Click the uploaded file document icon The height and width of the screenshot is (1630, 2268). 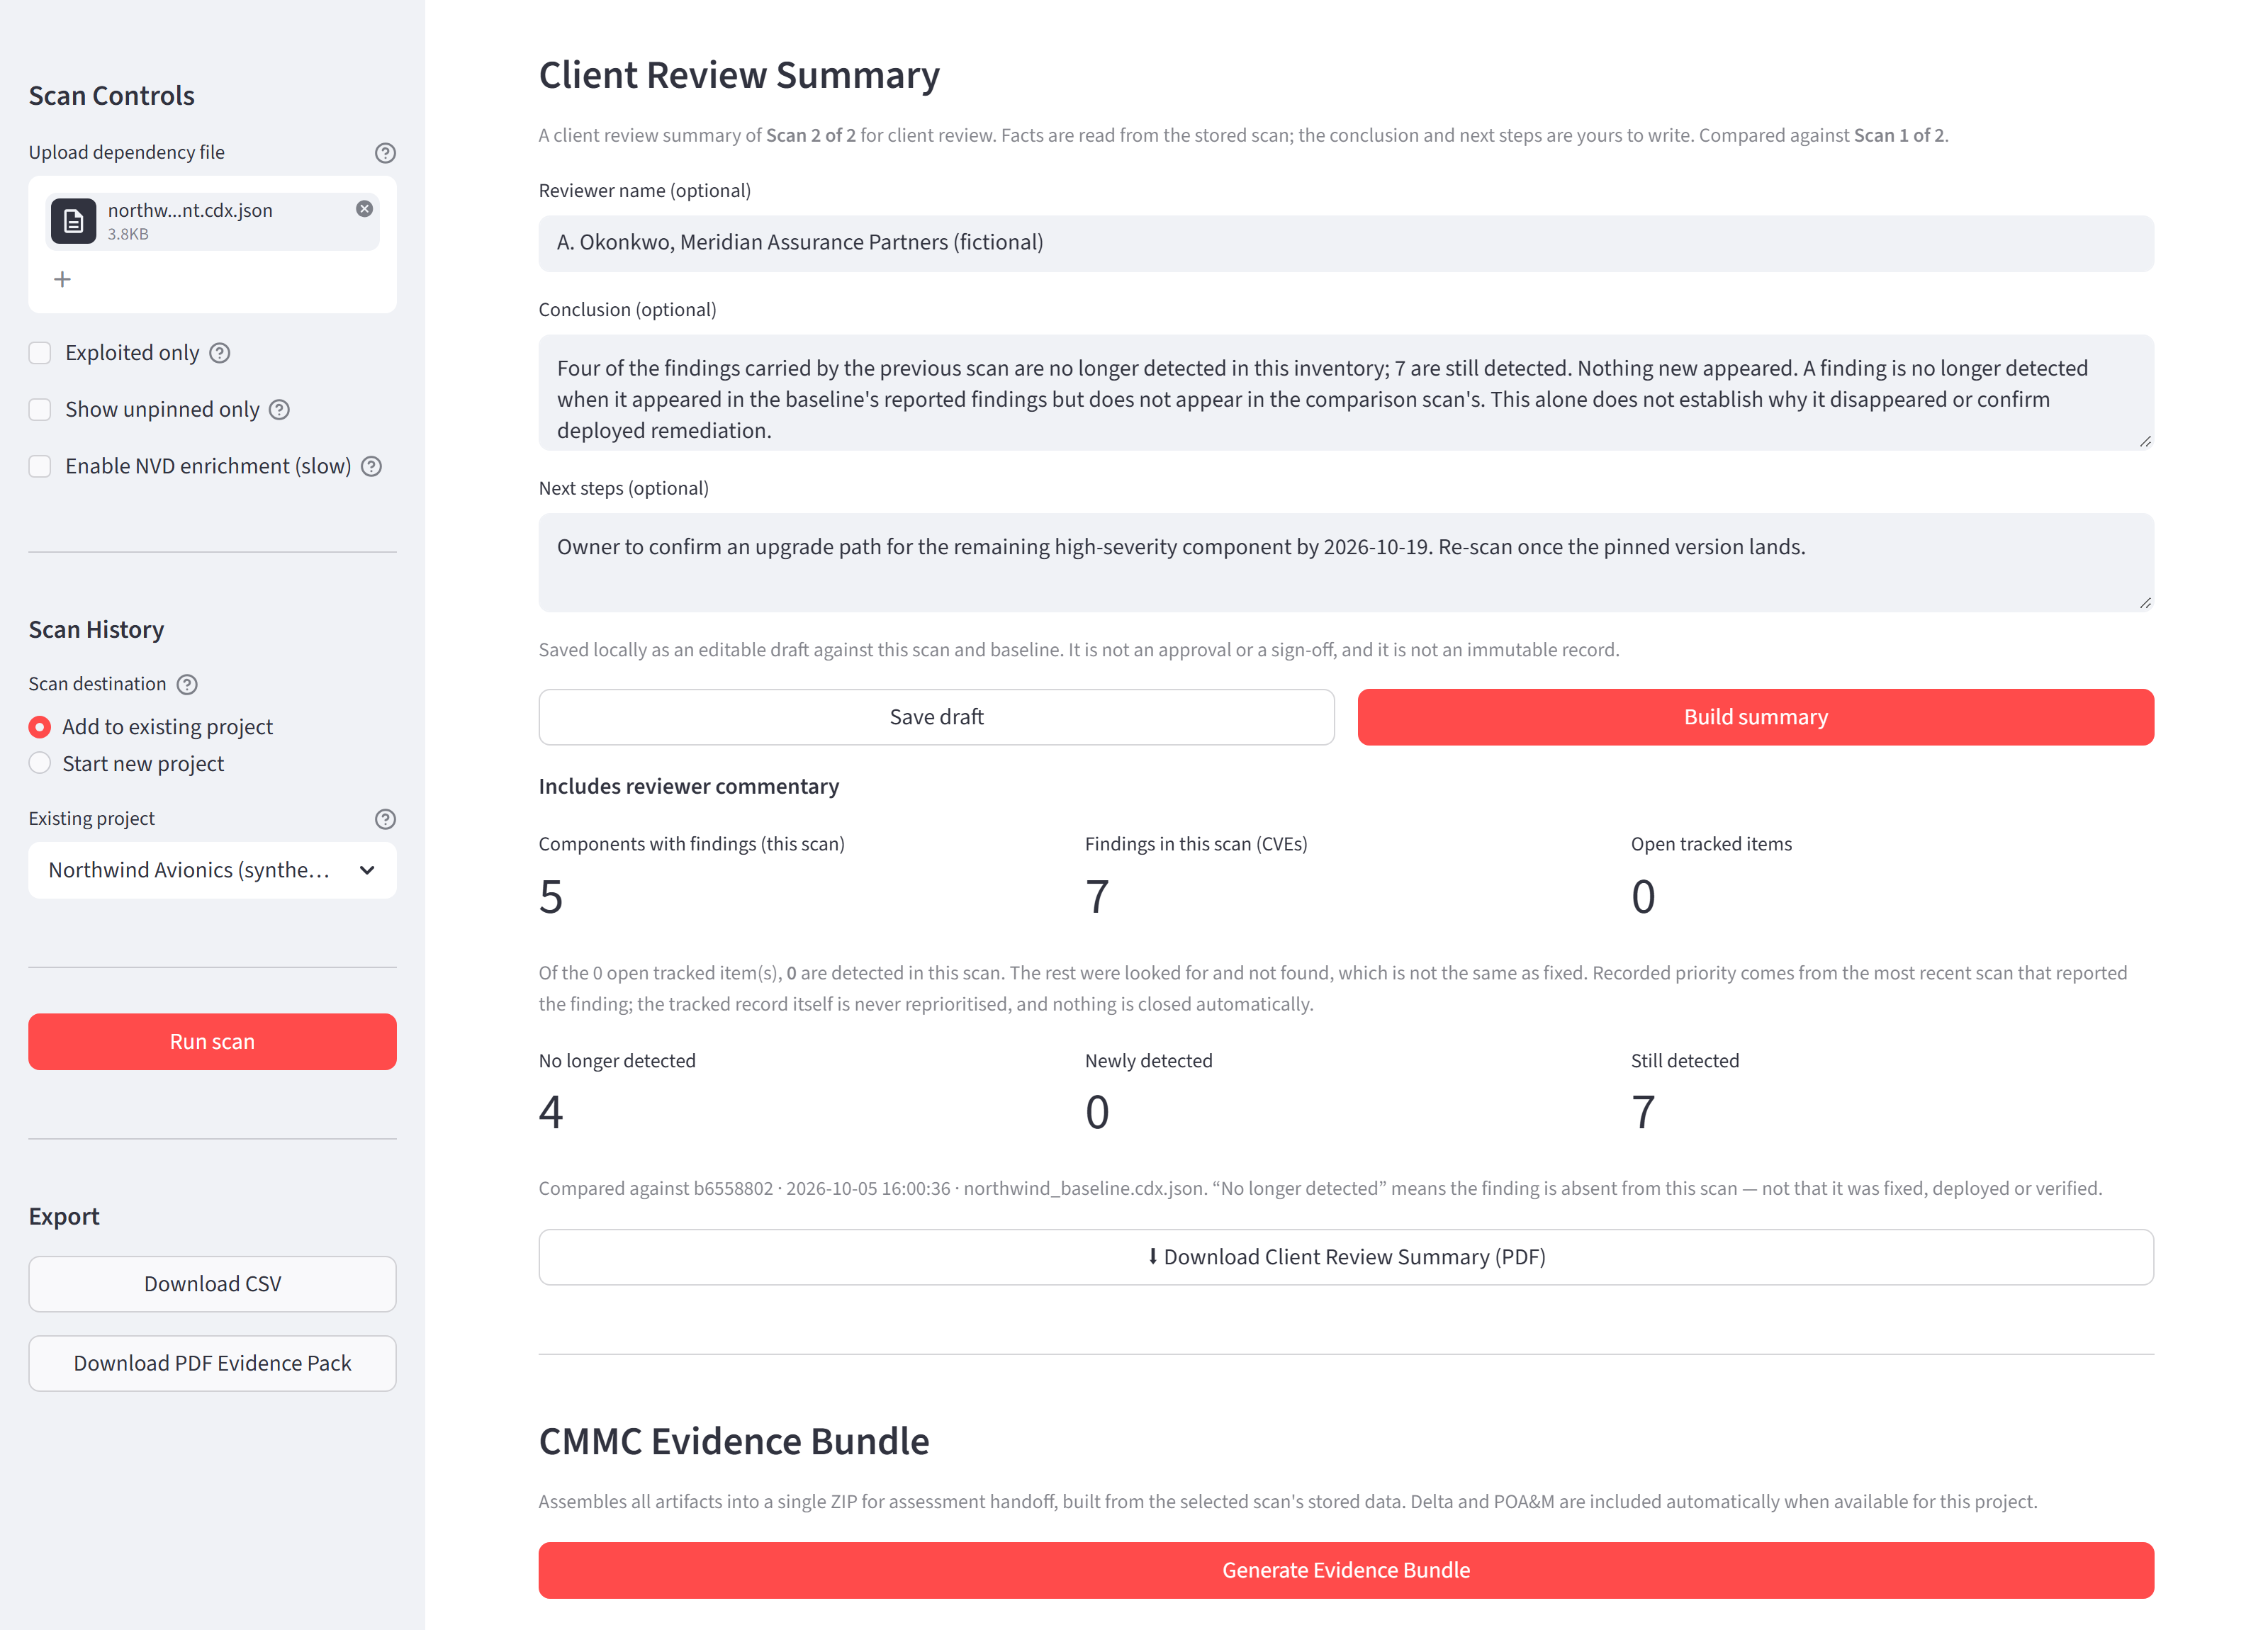point(74,221)
